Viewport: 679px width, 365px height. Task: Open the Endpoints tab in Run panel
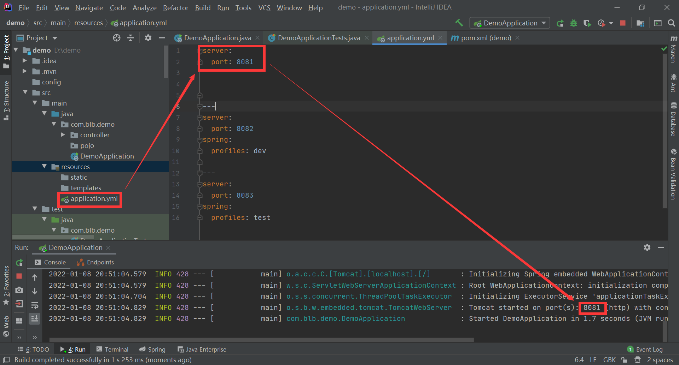coord(95,262)
